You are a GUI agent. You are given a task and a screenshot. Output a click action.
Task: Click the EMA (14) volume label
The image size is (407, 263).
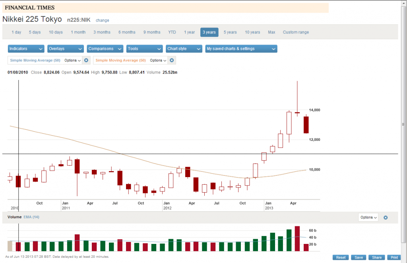[31, 217]
